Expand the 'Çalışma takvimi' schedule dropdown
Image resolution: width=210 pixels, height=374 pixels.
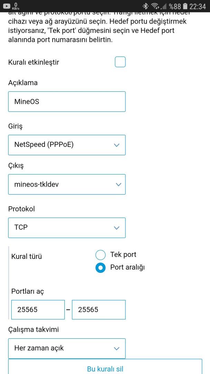[x=67, y=348]
